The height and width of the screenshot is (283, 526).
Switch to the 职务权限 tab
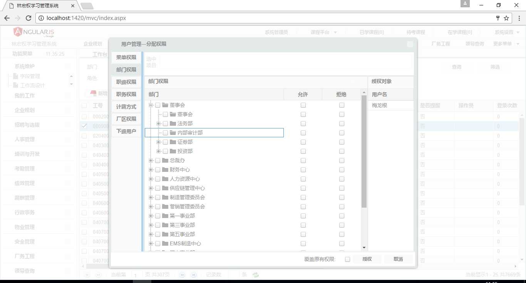coord(126,94)
